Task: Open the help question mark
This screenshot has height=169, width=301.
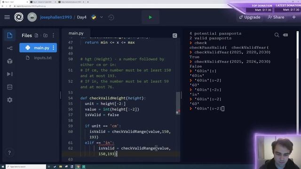Action: click(x=9, y=153)
